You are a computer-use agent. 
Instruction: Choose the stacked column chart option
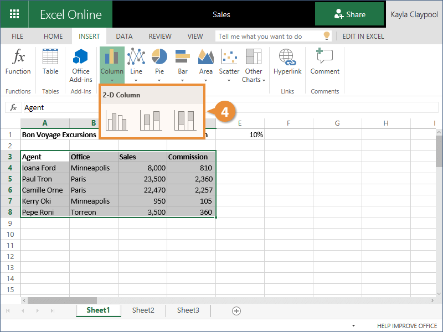coord(151,120)
